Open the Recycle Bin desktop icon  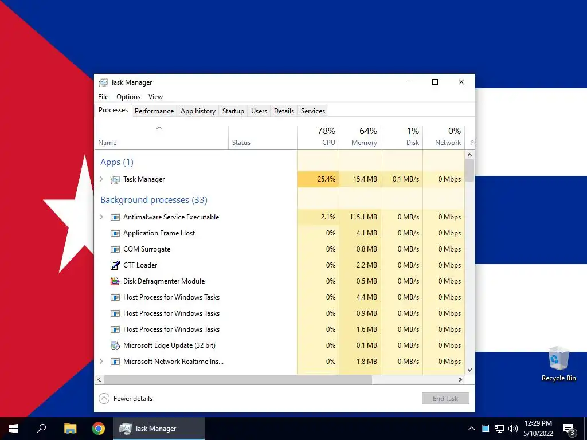(558, 364)
